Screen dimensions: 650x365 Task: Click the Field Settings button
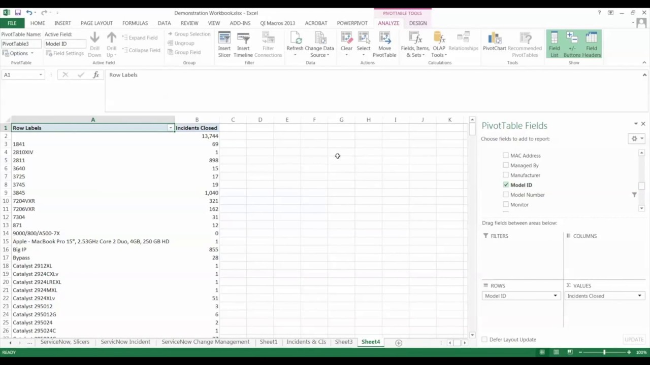pos(64,53)
